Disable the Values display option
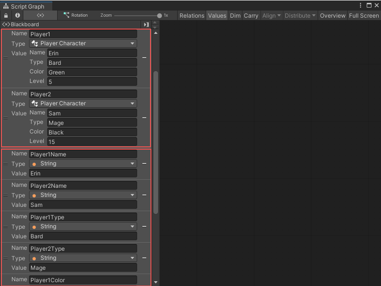The image size is (381, 286). tap(217, 15)
